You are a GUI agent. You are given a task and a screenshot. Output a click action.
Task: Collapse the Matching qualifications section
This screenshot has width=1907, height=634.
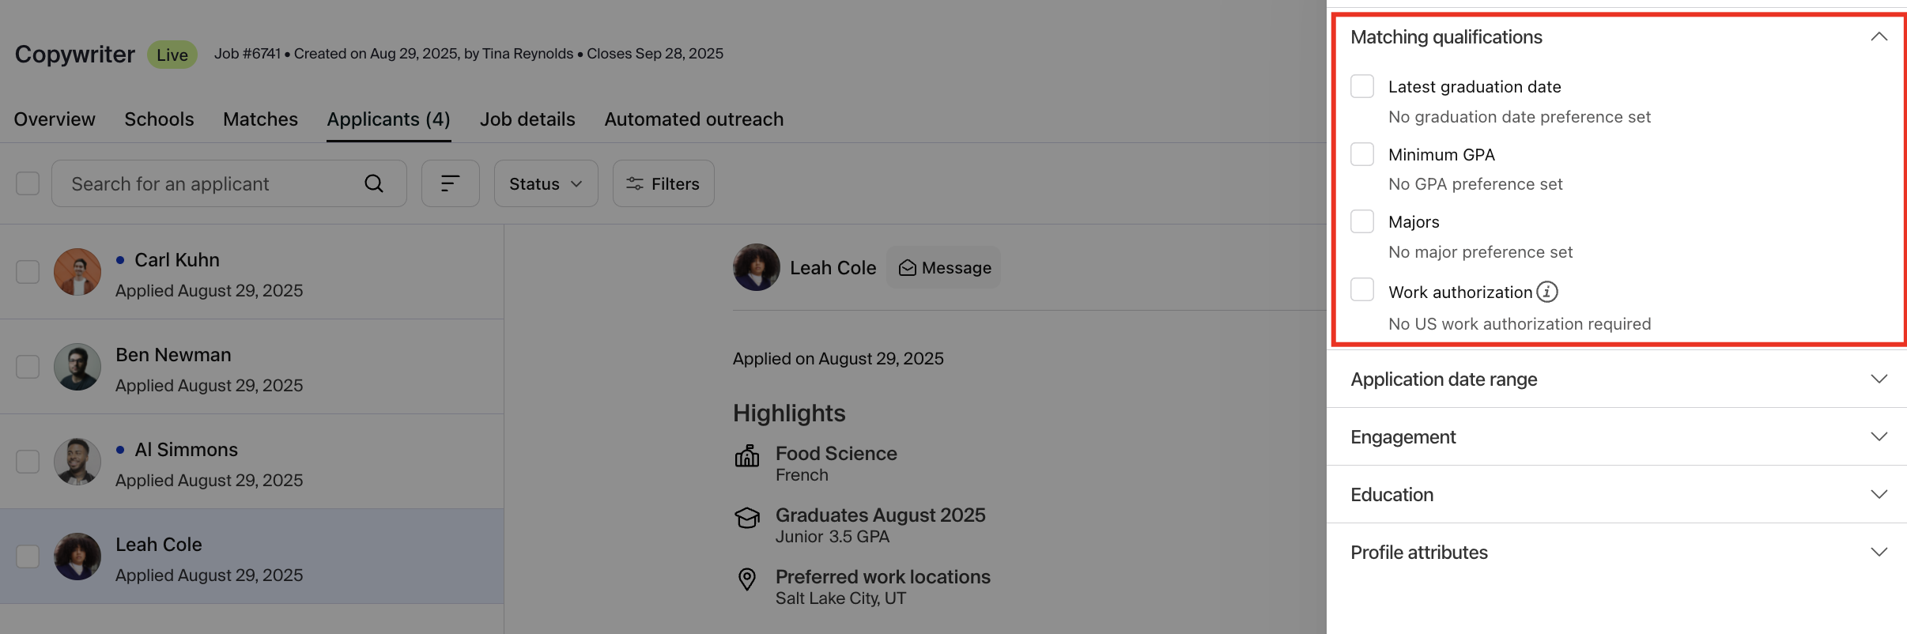coord(1879,37)
